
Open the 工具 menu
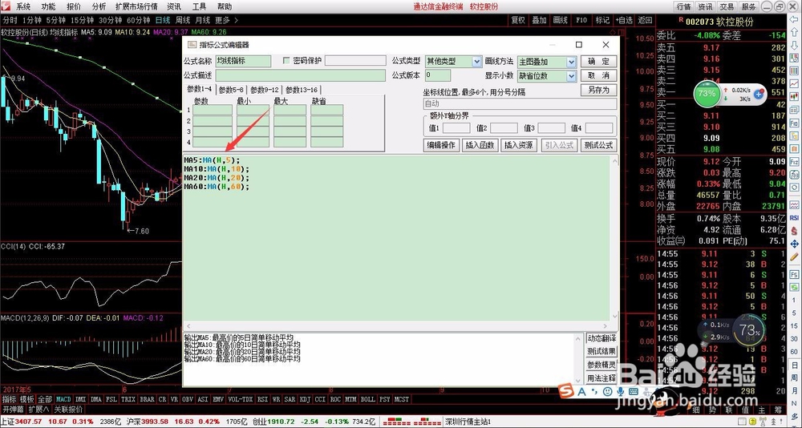[x=199, y=6]
